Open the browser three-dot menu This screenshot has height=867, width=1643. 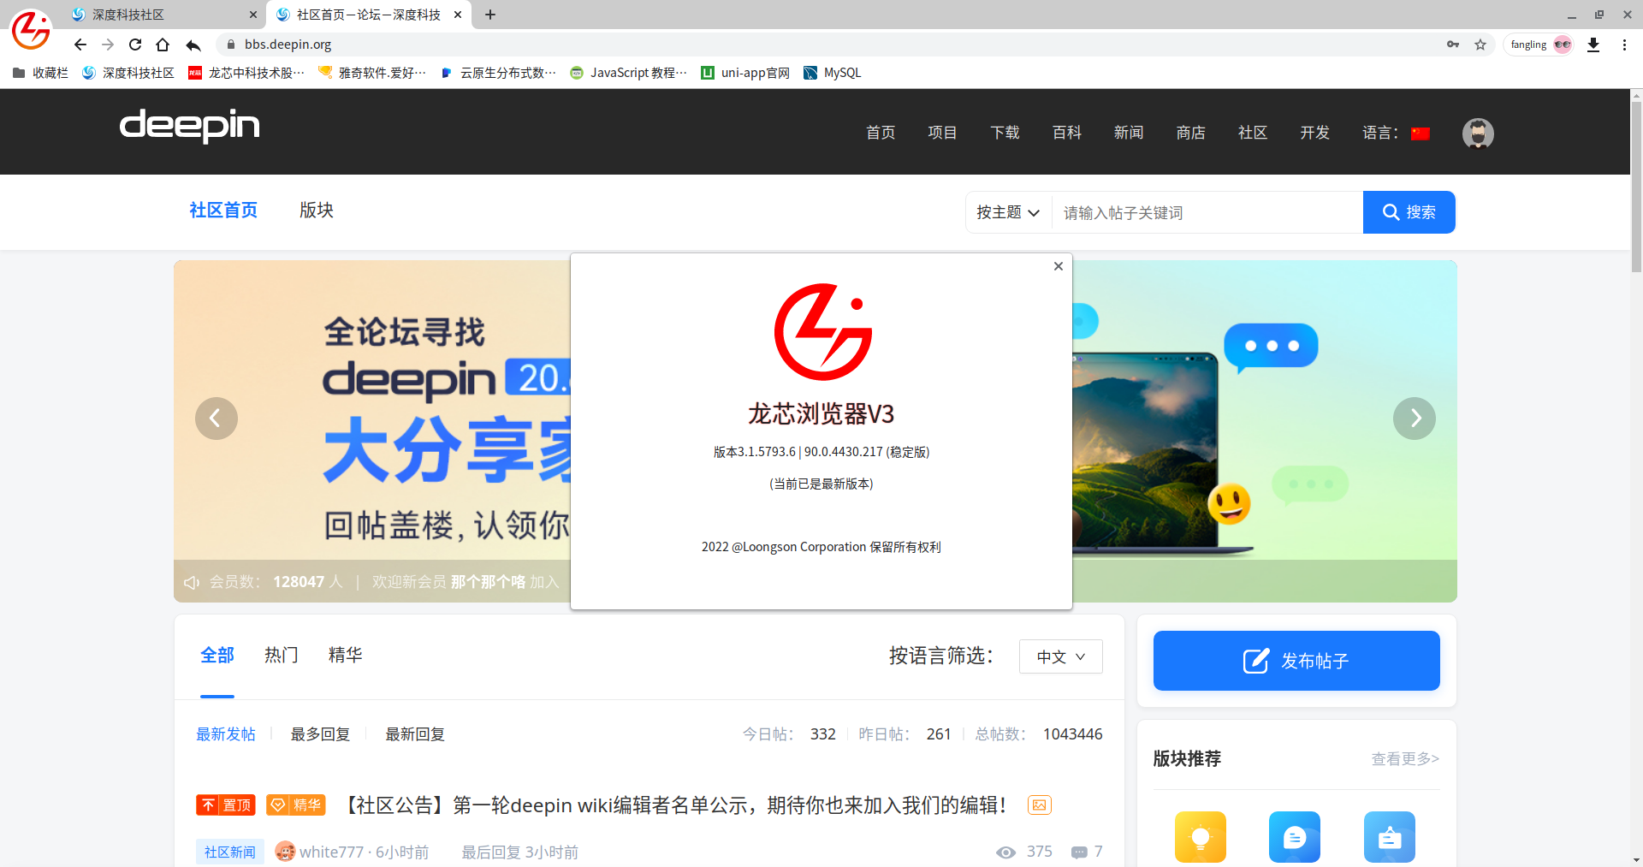point(1624,45)
